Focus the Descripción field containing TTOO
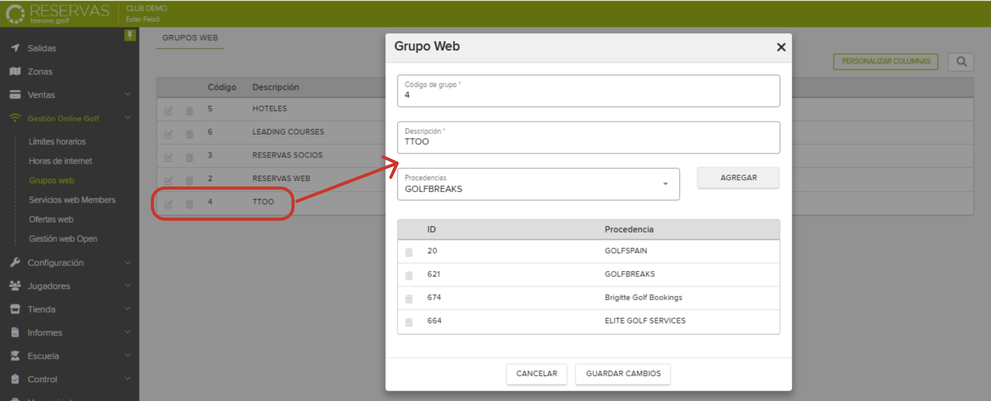Viewport: 991px width, 401px height. [x=588, y=137]
